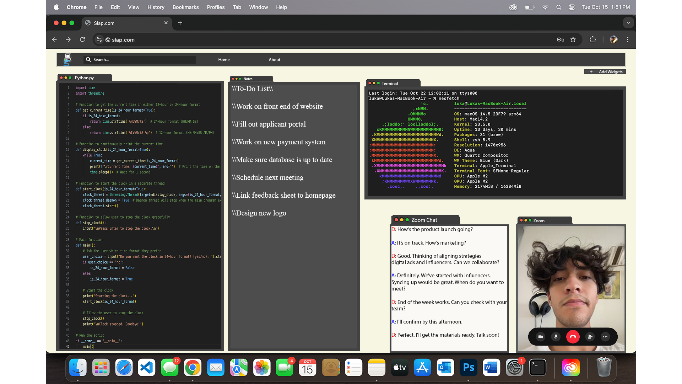The height and width of the screenshot is (384, 682).
Task: Open the History menu
Action: (156, 7)
